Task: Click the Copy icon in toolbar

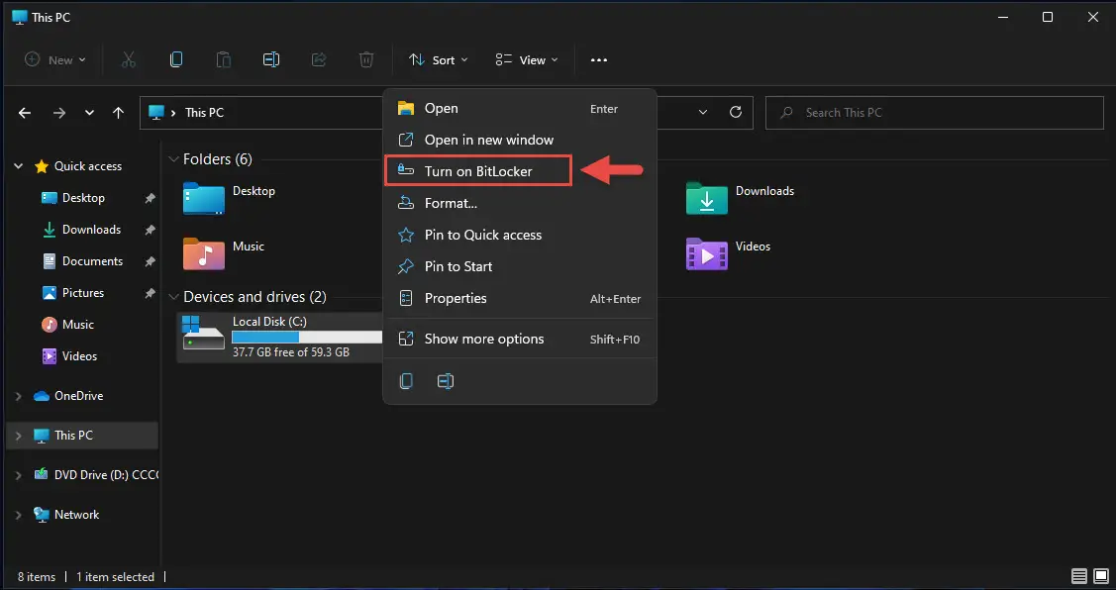Action: [176, 59]
